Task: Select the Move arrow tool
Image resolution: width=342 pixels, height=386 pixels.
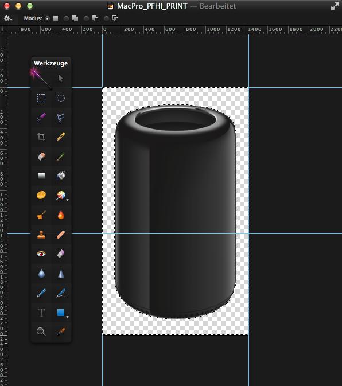Action: pos(61,78)
